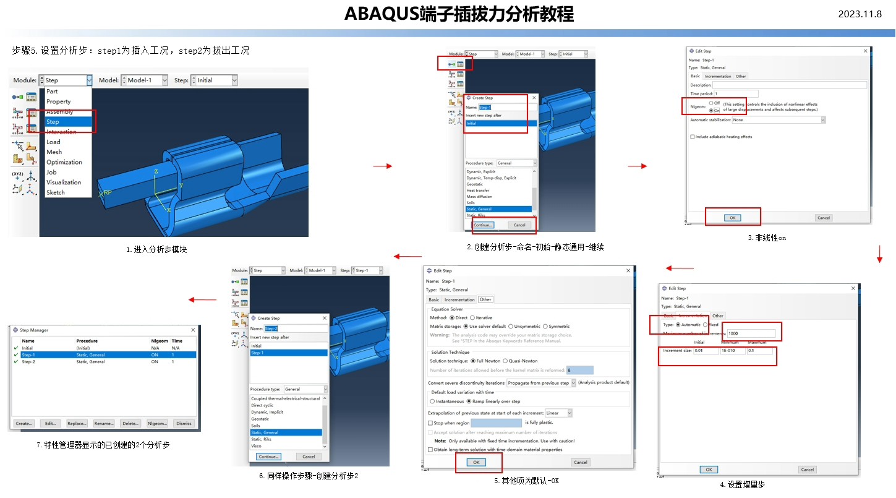896x498 pixels.
Task: Click Create Field Output icon, first screenshot
Action: pyautogui.click(x=17, y=113)
